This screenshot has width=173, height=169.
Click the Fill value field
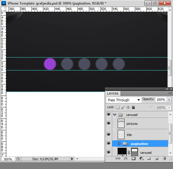click(x=161, y=107)
